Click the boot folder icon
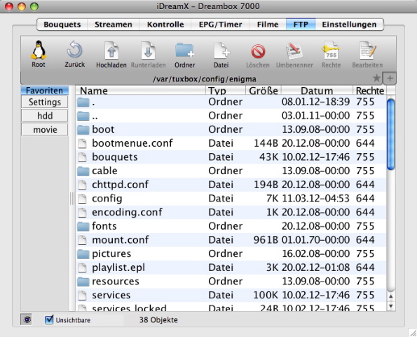The width and height of the screenshot is (417, 337). coord(83,130)
